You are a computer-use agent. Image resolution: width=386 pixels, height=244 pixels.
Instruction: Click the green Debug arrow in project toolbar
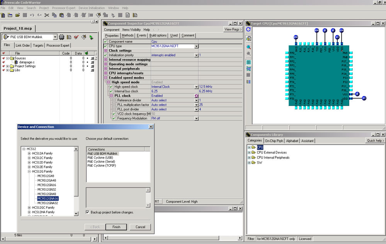click(91, 38)
